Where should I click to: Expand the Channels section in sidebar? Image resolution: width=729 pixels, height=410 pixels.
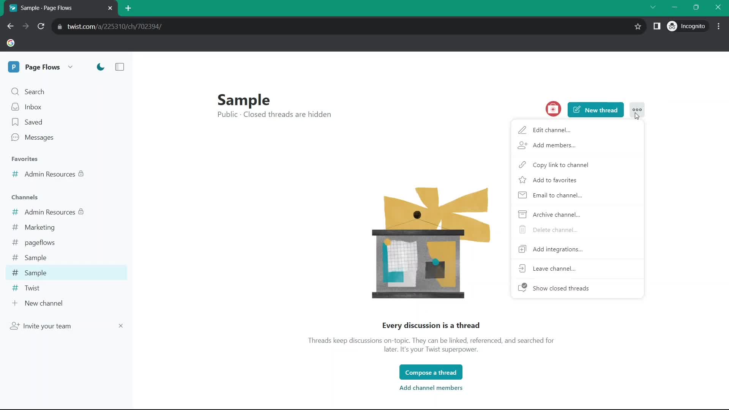point(24,197)
